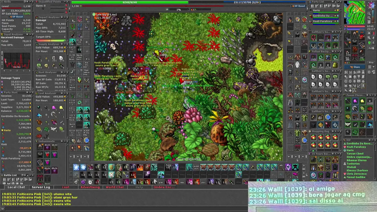
Task: Open the Help chat tab
Action: coord(139,187)
